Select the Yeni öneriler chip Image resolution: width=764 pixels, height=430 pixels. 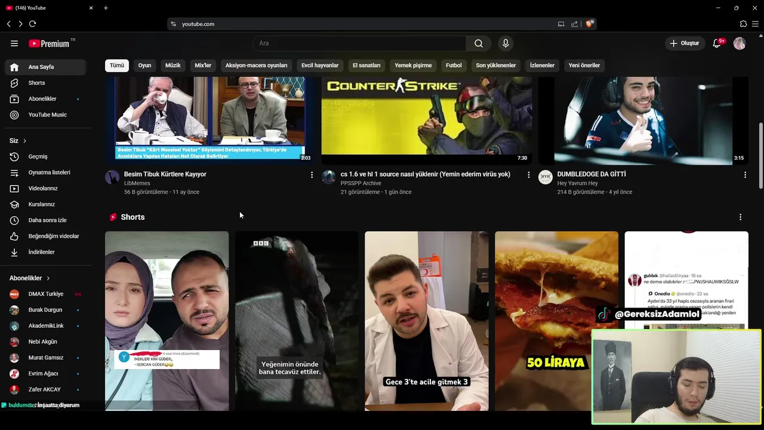tap(584, 65)
